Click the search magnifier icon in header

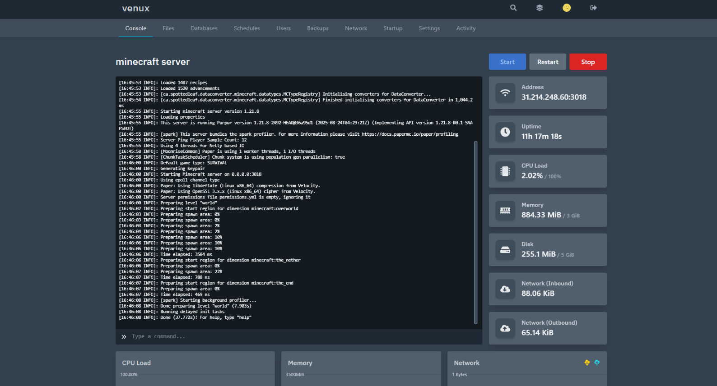tap(513, 8)
